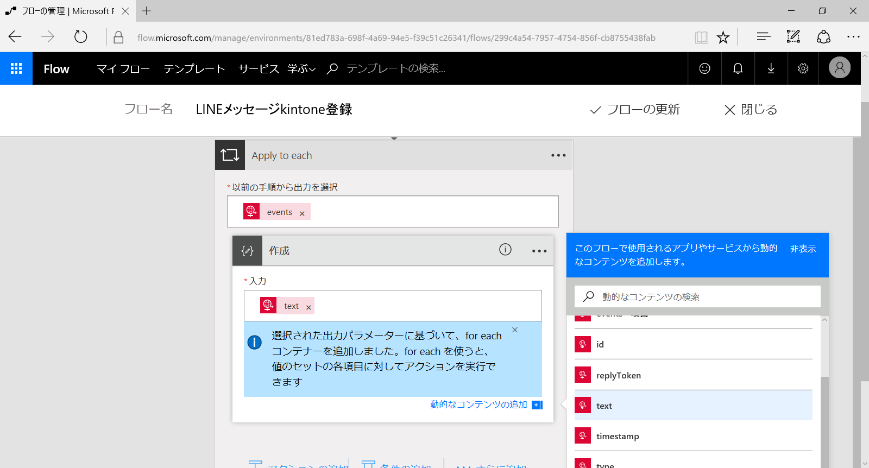Click the 作成 action title
869x468 pixels.
[x=279, y=251]
